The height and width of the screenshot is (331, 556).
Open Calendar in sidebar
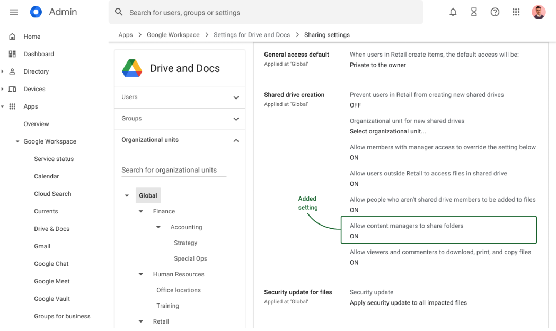tap(47, 176)
